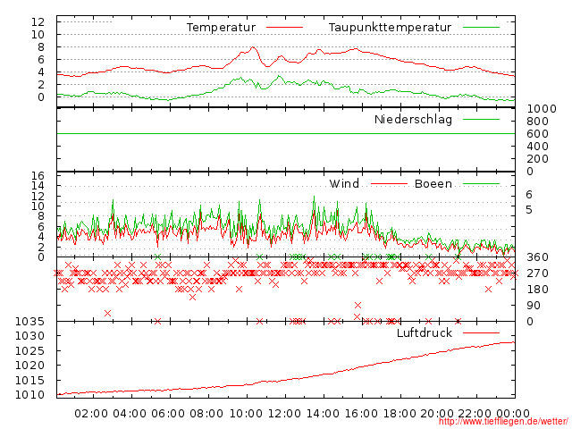Click the 02:00 time axis label
Viewport: 572px width, 429px height.
(91, 414)
